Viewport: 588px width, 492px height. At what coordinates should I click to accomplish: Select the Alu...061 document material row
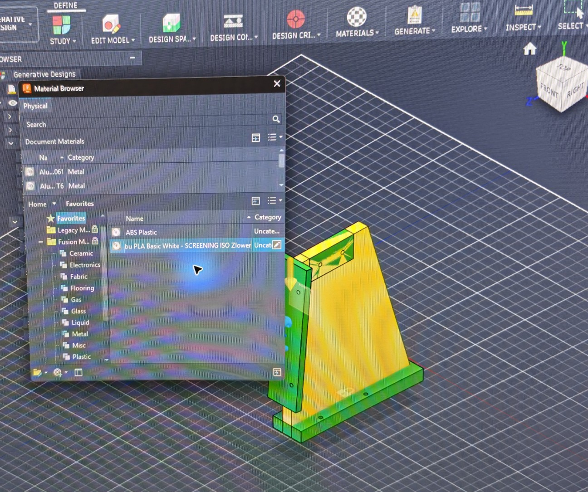[x=151, y=171]
